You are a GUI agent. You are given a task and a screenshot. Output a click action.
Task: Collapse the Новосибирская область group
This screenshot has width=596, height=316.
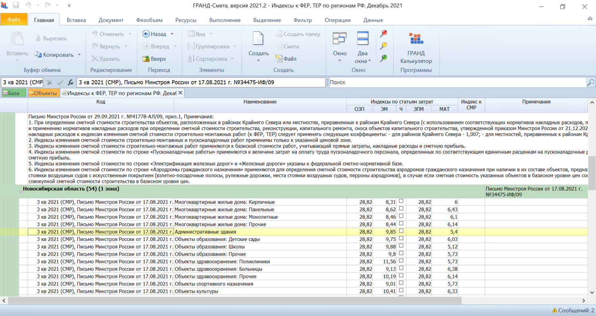pyautogui.click(x=21, y=191)
